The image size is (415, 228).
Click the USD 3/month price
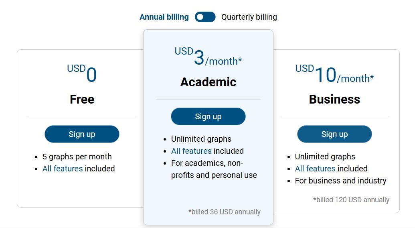coord(208,57)
